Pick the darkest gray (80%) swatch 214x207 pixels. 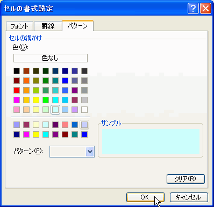[x=84, y=71]
